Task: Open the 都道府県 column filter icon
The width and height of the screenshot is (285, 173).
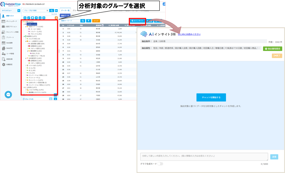Action: (x=103, y=25)
